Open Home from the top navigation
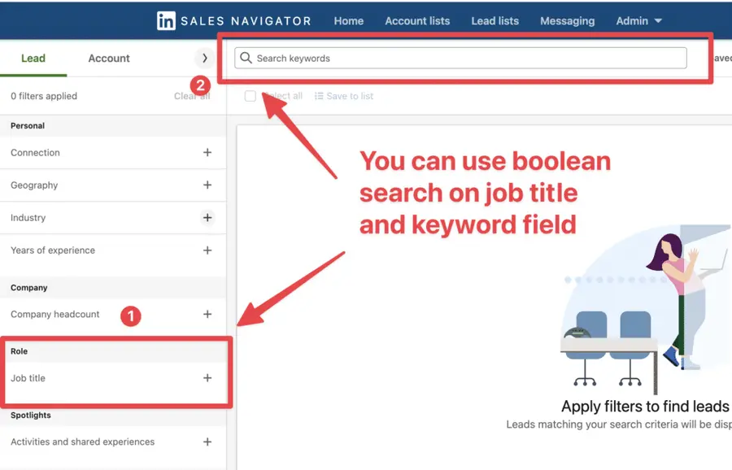This screenshot has height=470, width=732. (x=348, y=21)
